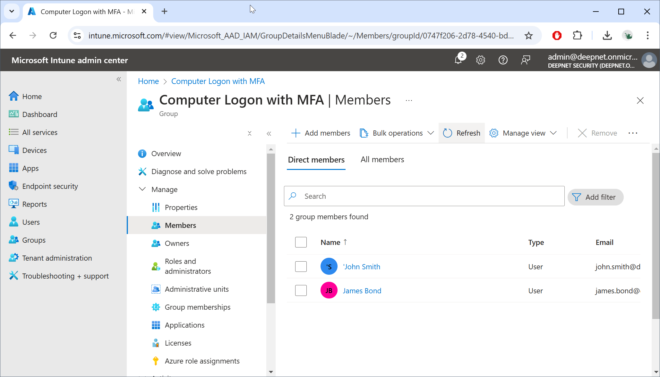The image size is (660, 377).
Task: Open Tenant administration in sidebar
Action: 57,258
